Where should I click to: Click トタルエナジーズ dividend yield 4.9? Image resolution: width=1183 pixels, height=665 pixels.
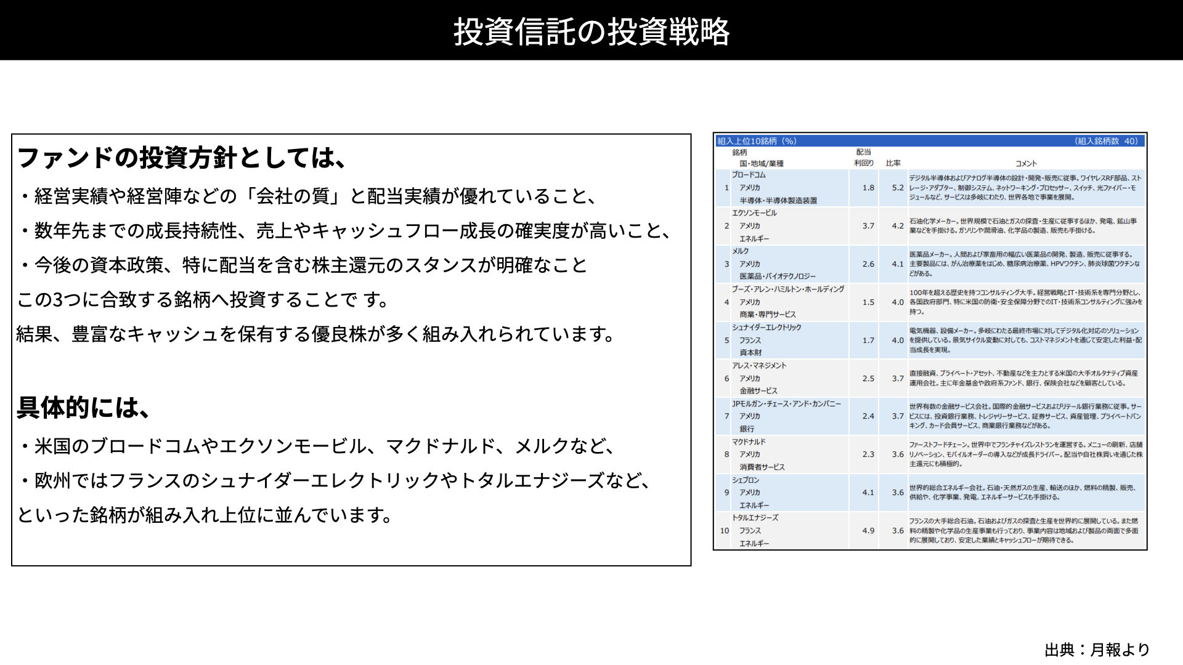pyautogui.click(x=868, y=531)
